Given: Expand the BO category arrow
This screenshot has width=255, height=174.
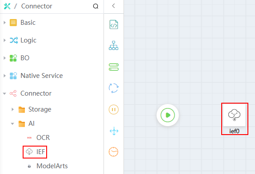Looking at the screenshot, I should point(4,58).
